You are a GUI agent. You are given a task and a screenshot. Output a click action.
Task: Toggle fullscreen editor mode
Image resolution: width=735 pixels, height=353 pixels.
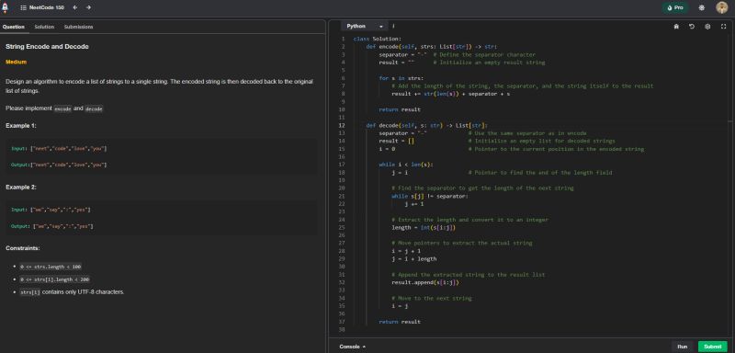click(723, 27)
